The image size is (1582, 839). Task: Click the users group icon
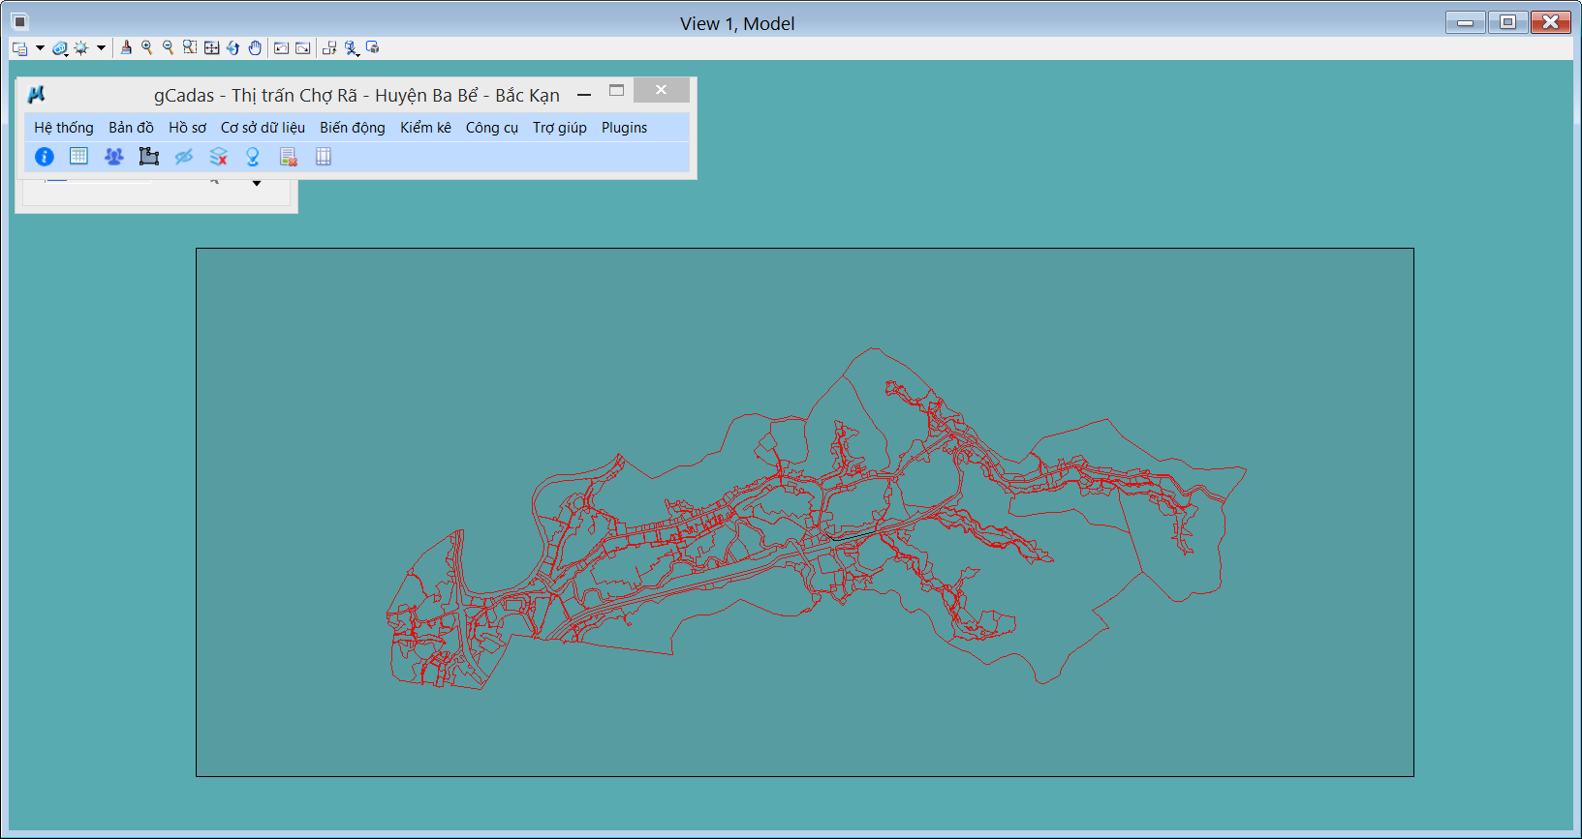[x=114, y=157]
